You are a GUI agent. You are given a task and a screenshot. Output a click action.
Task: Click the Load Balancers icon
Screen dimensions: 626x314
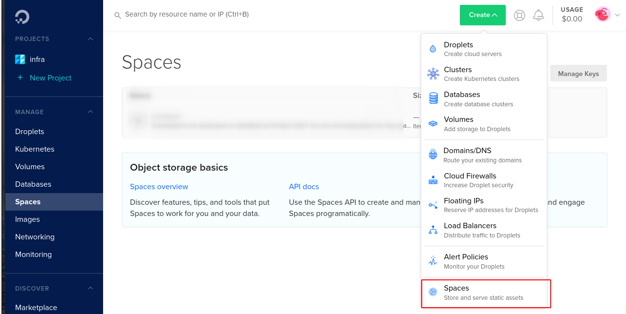coord(433,230)
